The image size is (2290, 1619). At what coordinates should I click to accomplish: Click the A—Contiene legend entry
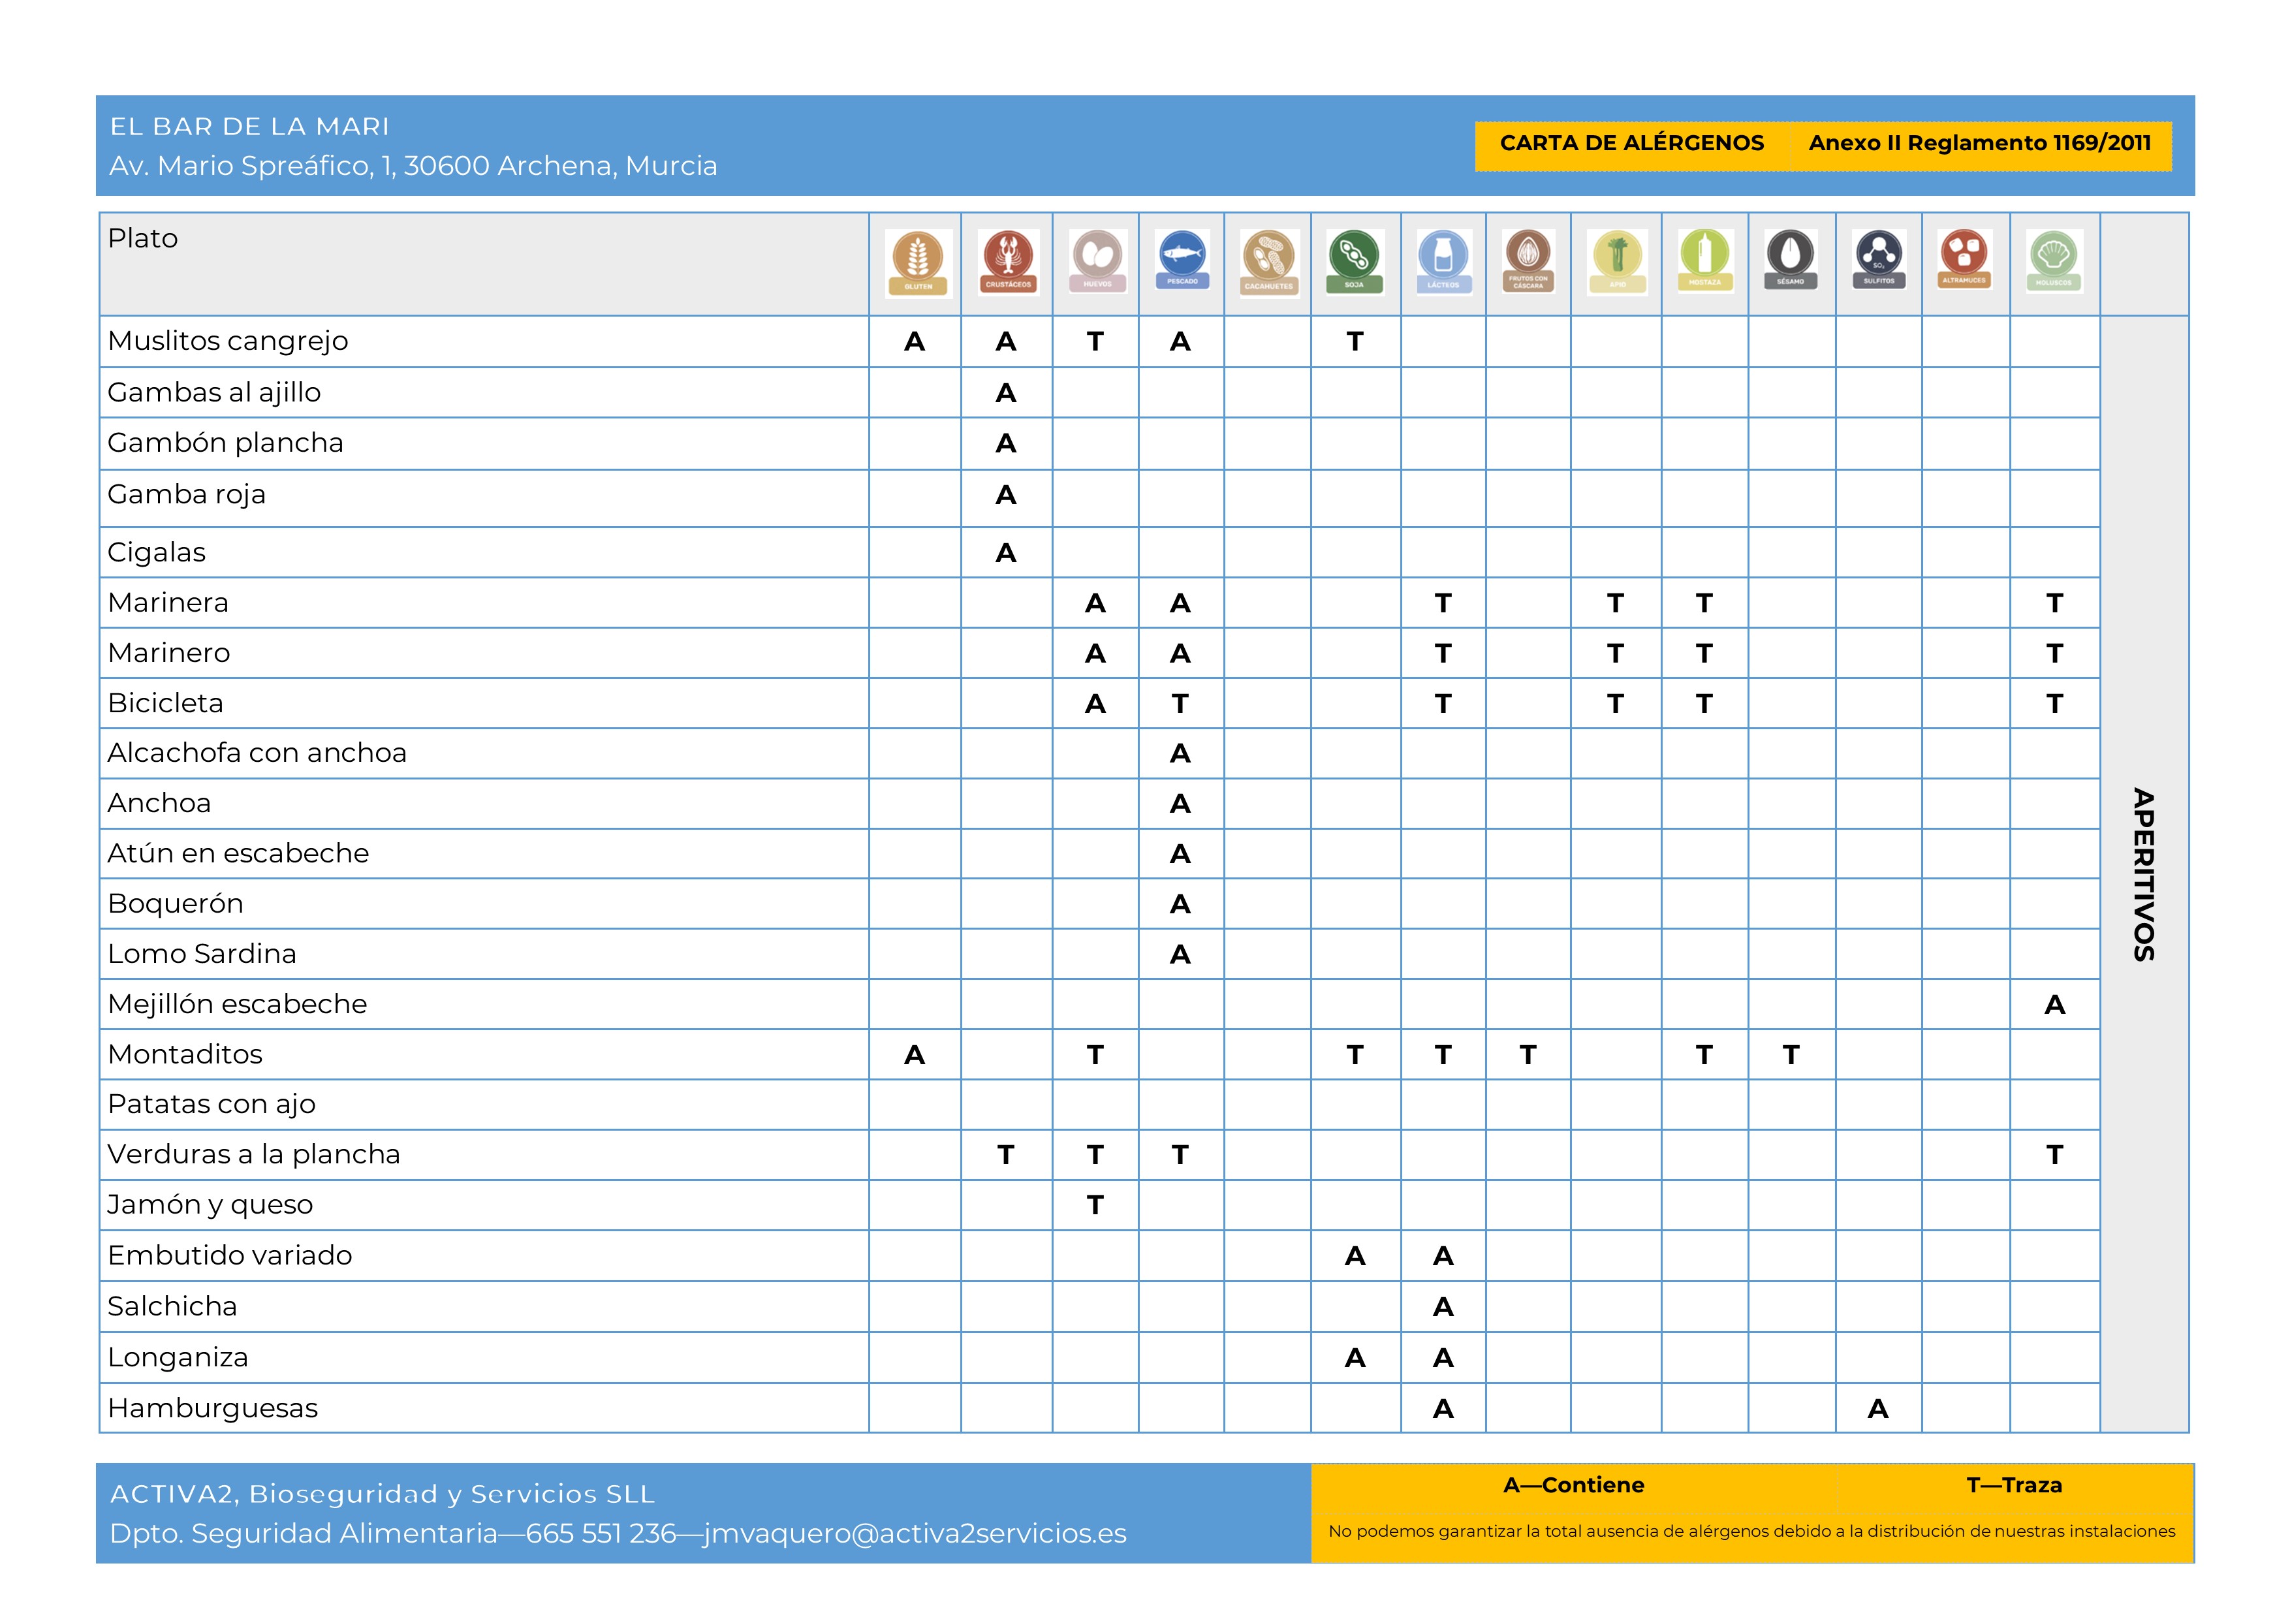coord(1574,1485)
